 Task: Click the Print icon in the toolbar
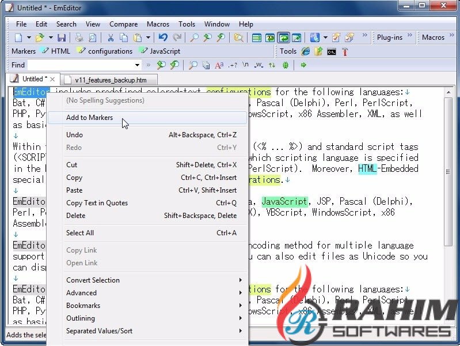pos(79,37)
